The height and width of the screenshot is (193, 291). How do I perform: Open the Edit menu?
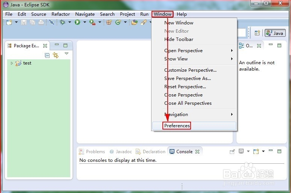click(22, 14)
